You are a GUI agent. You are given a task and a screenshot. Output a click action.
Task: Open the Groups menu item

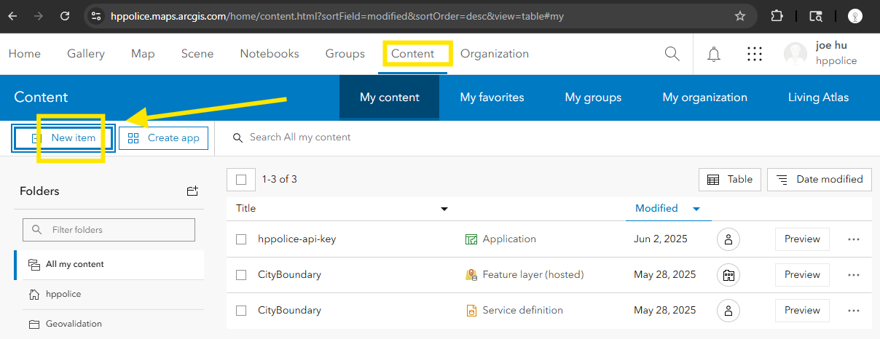pos(345,54)
